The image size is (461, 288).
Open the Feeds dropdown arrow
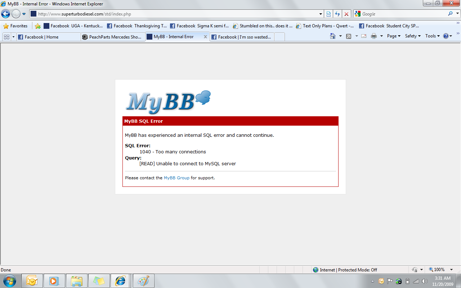point(357,36)
